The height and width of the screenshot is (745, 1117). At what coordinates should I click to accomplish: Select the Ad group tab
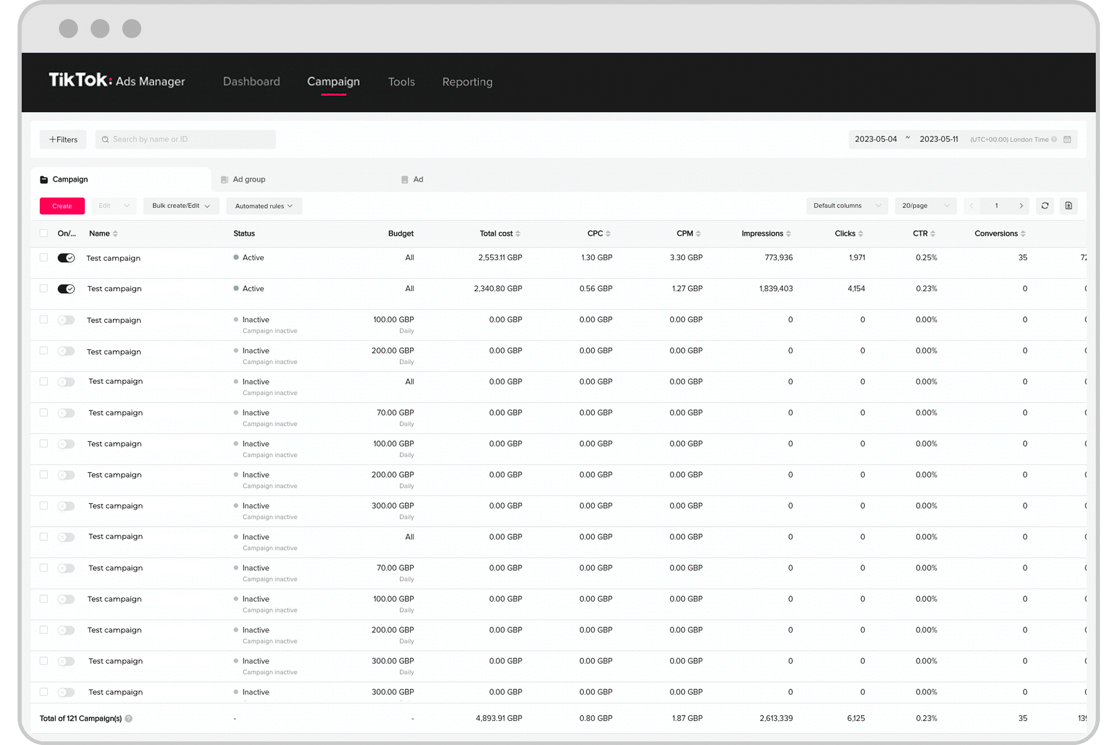pyautogui.click(x=250, y=179)
